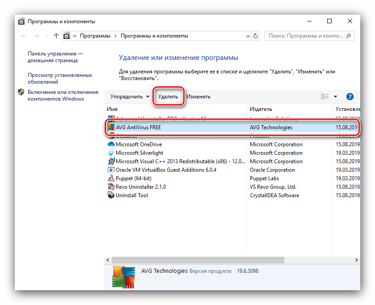
Task: Sort the list by Издатель column header
Action: point(261,109)
